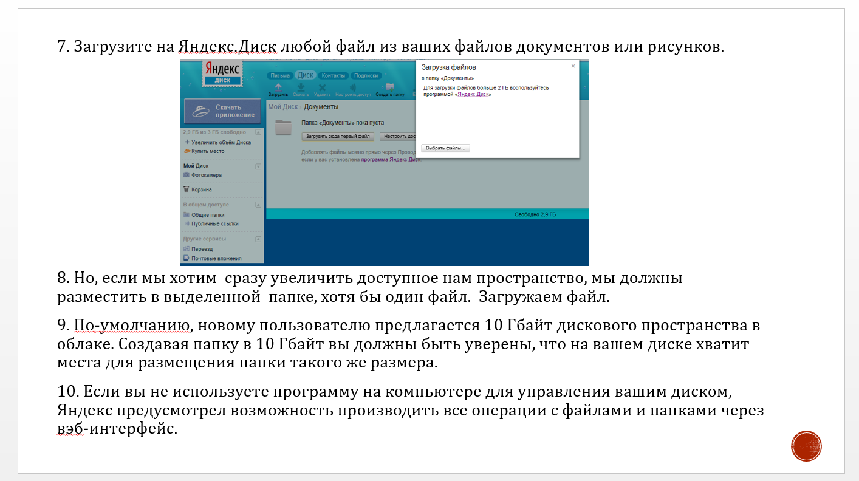This screenshot has height=481, width=859.
Task: Click the Удалить delete toolbar icon
Action: click(322, 90)
